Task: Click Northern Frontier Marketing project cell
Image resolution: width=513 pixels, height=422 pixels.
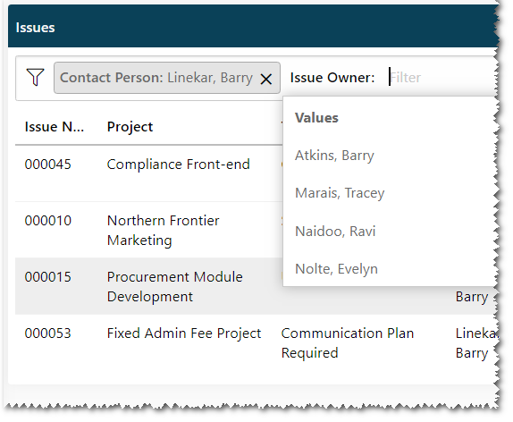Action: click(163, 231)
